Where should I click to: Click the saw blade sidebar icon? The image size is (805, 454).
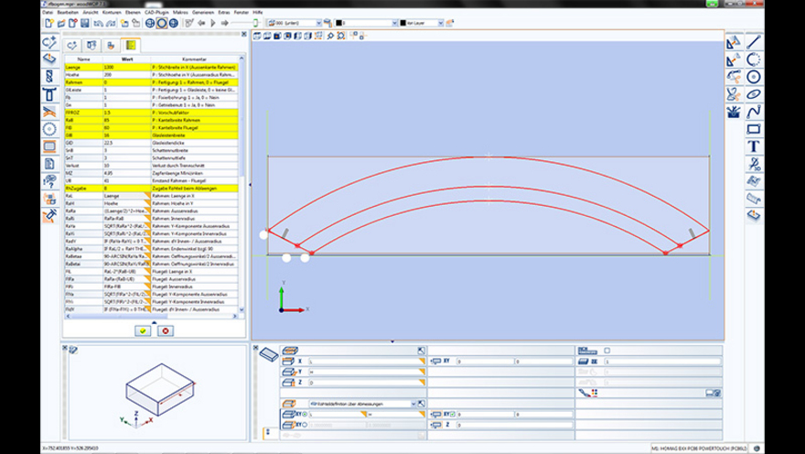point(49,129)
